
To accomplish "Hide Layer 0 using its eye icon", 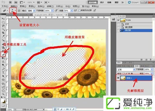I will pyautogui.click(x=118, y=78).
